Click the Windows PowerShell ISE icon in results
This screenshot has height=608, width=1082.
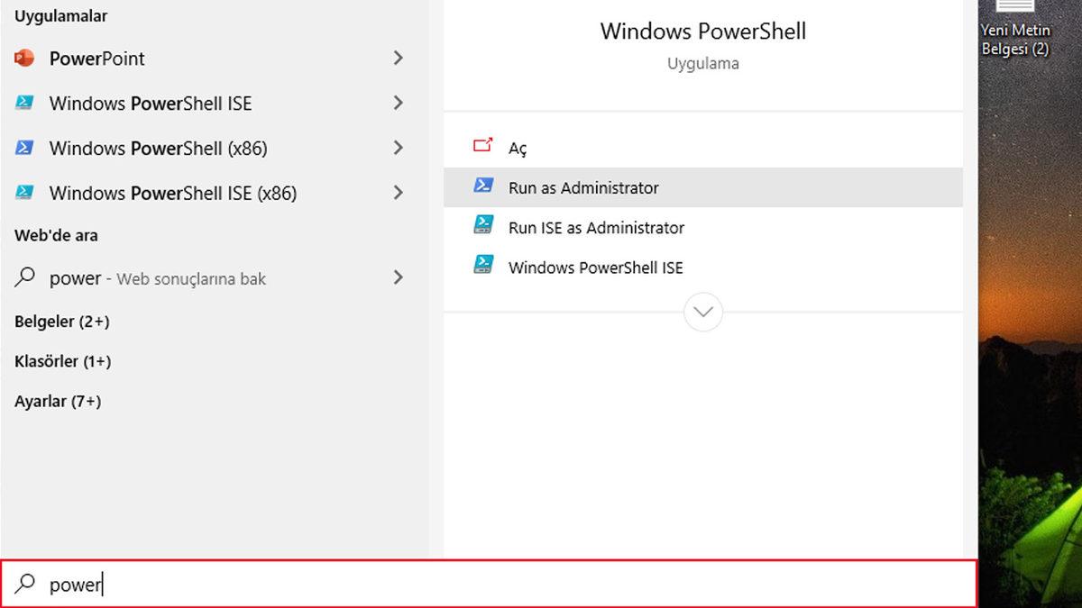(x=24, y=104)
